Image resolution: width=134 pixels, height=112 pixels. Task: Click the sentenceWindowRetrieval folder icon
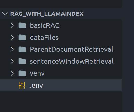tap(22, 61)
